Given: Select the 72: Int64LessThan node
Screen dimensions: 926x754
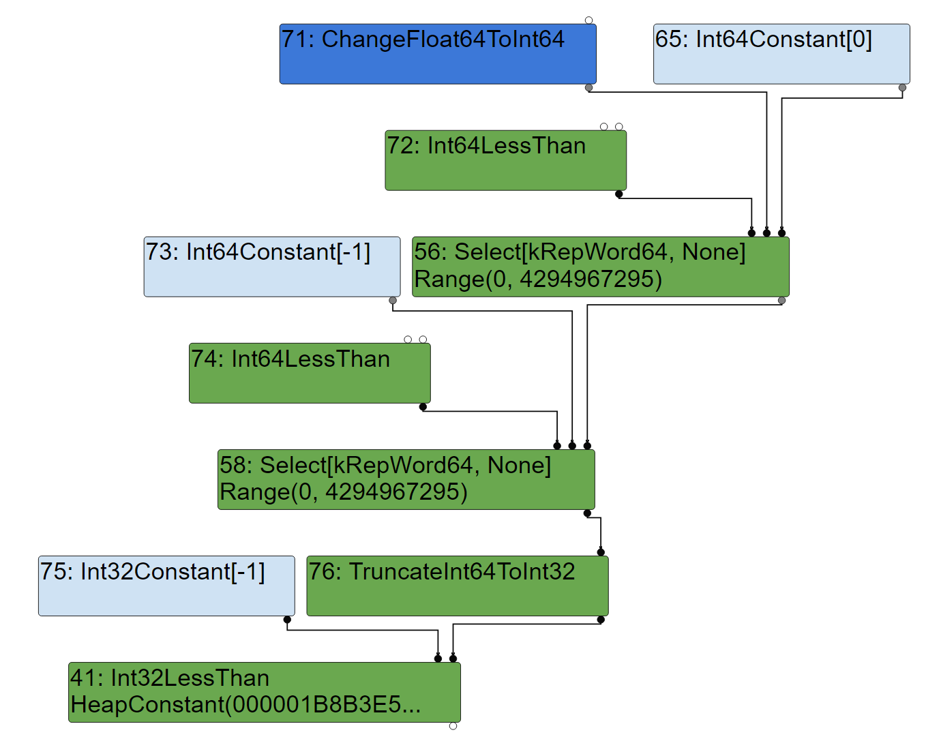Looking at the screenshot, I should (505, 161).
